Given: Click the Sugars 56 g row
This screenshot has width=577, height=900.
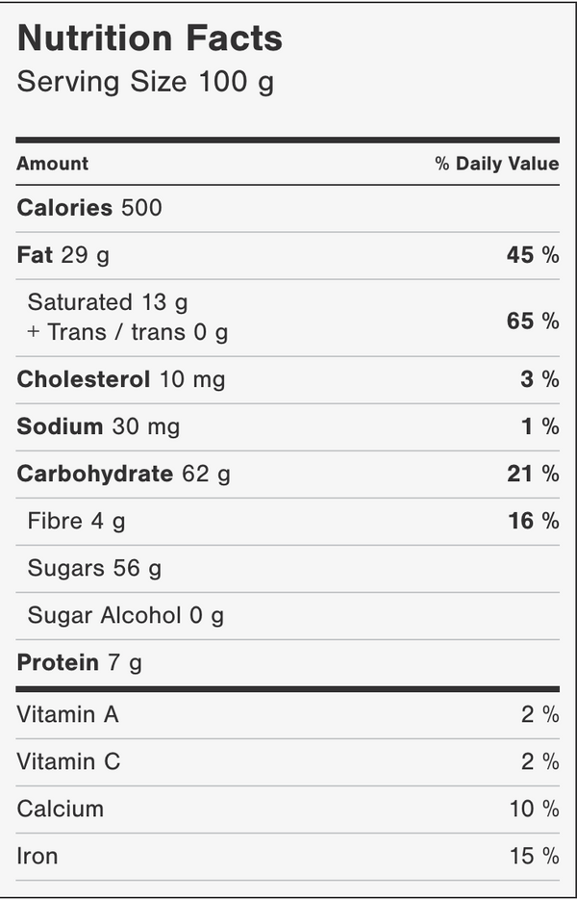Looking at the screenshot, I should (x=94, y=568).
